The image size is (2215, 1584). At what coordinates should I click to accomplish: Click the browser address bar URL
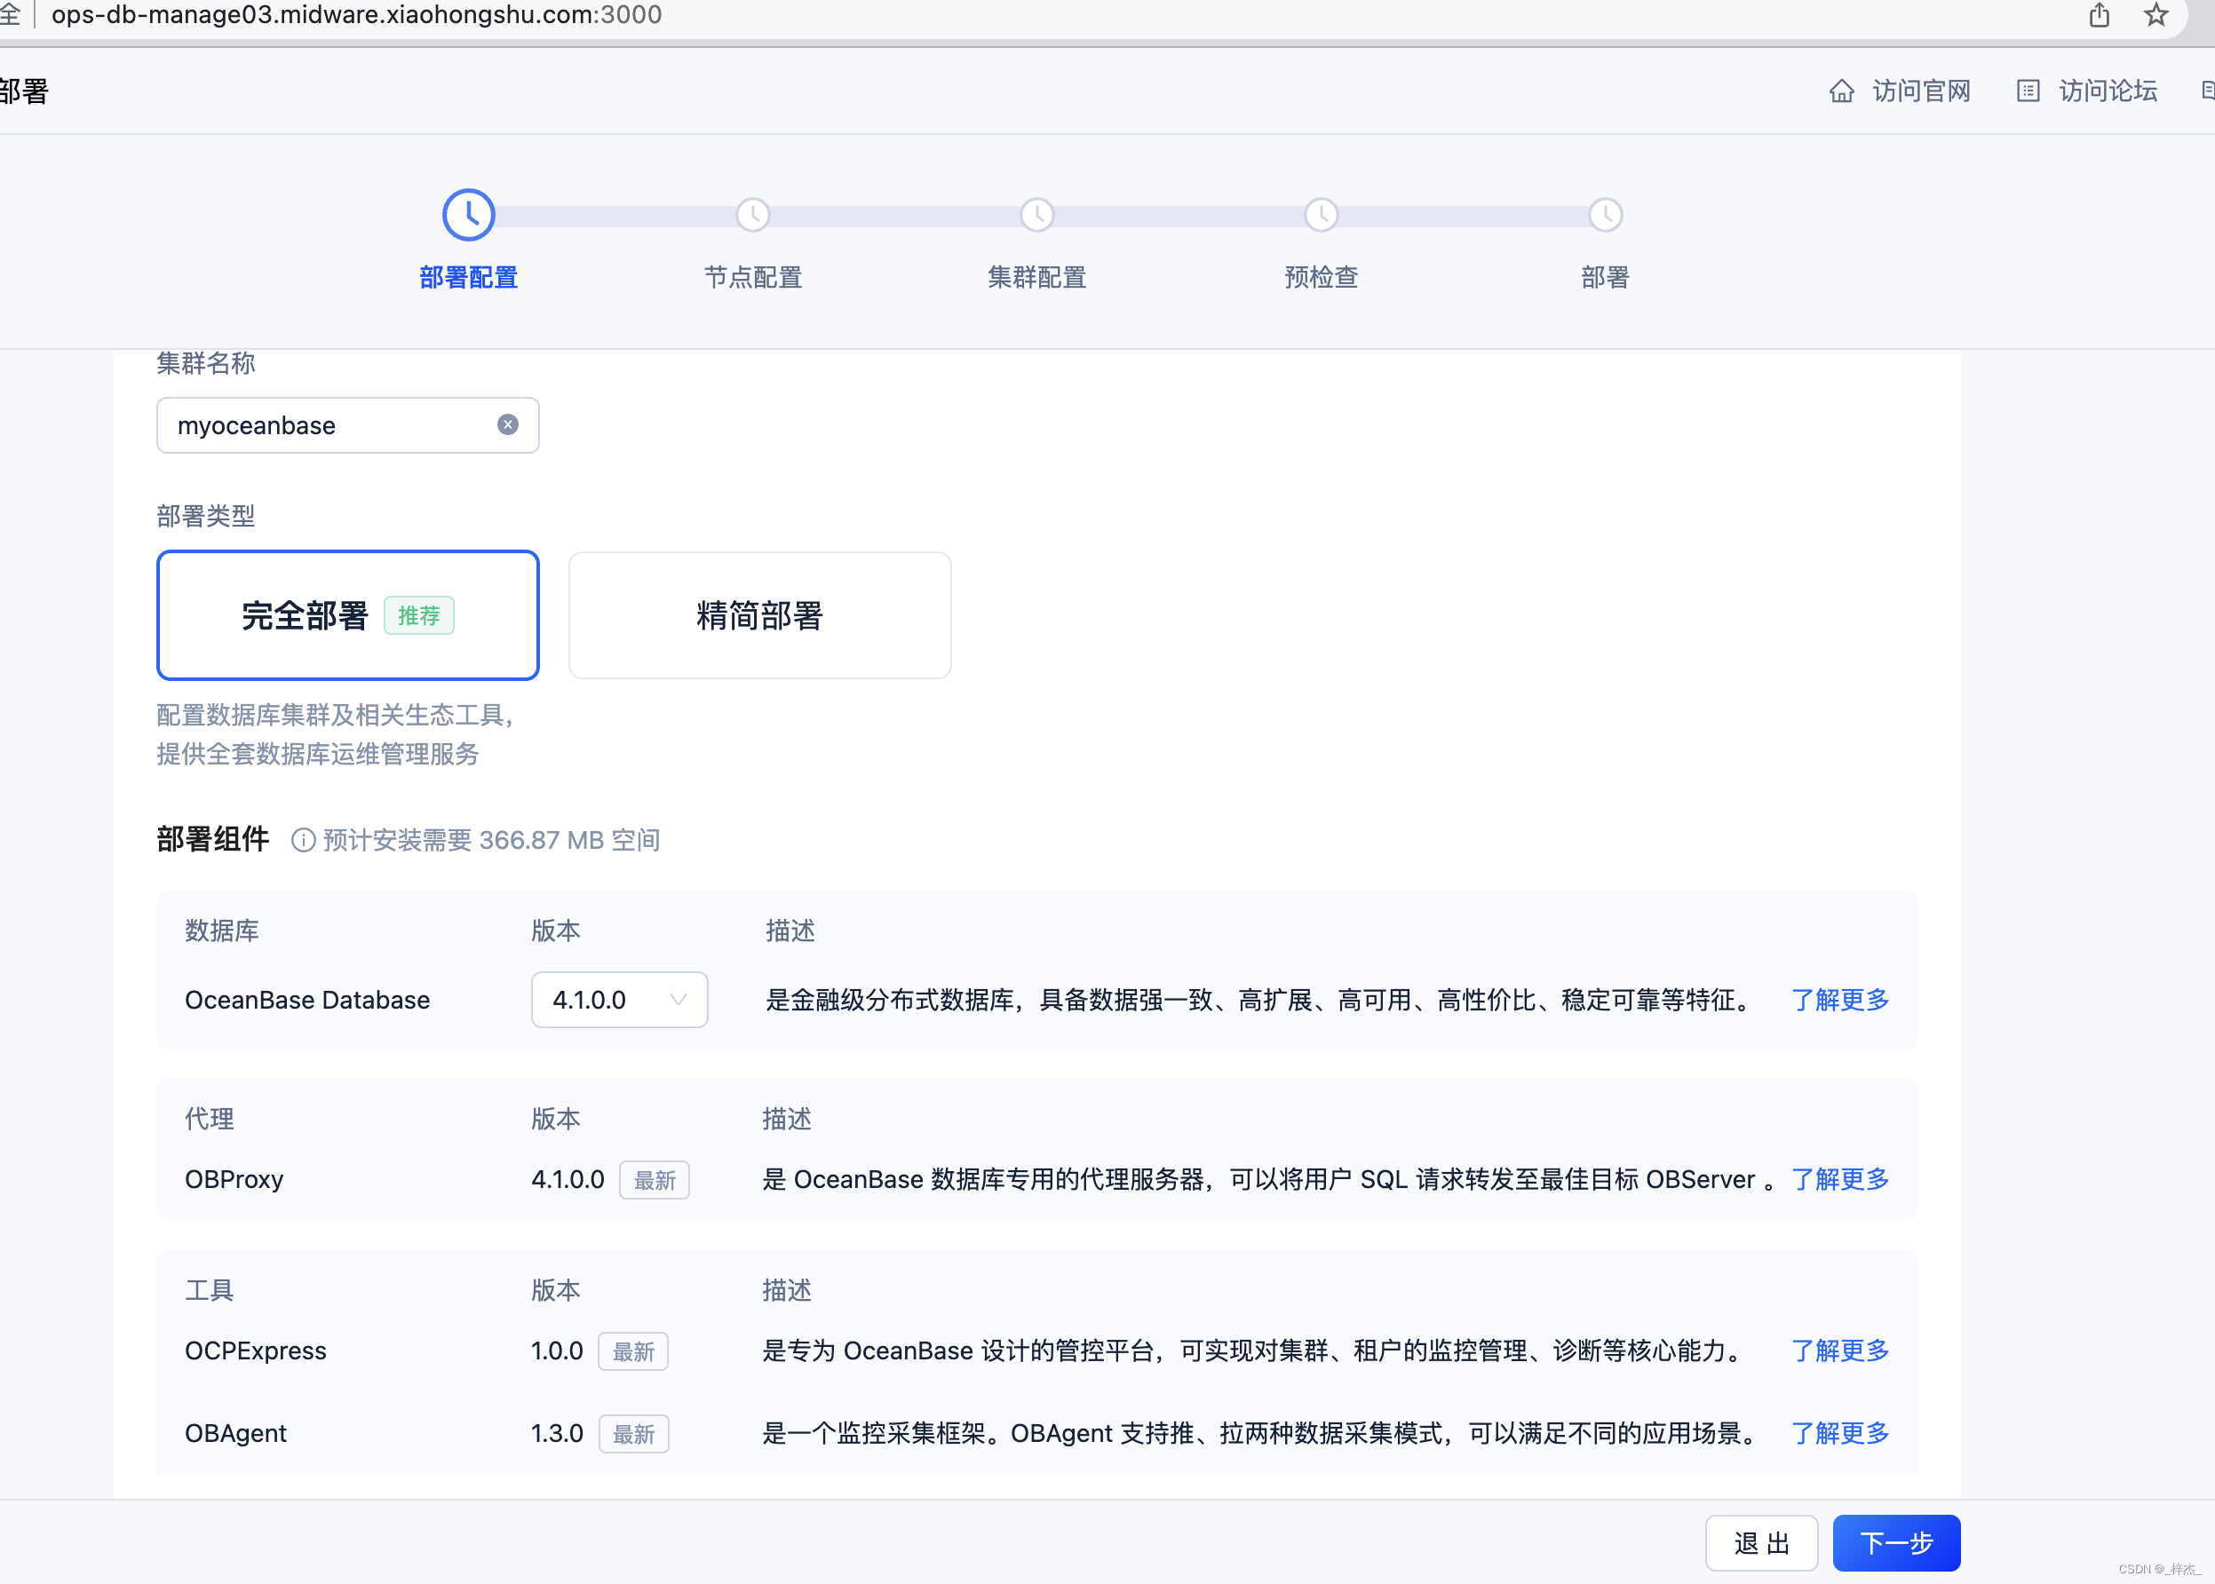tap(357, 14)
